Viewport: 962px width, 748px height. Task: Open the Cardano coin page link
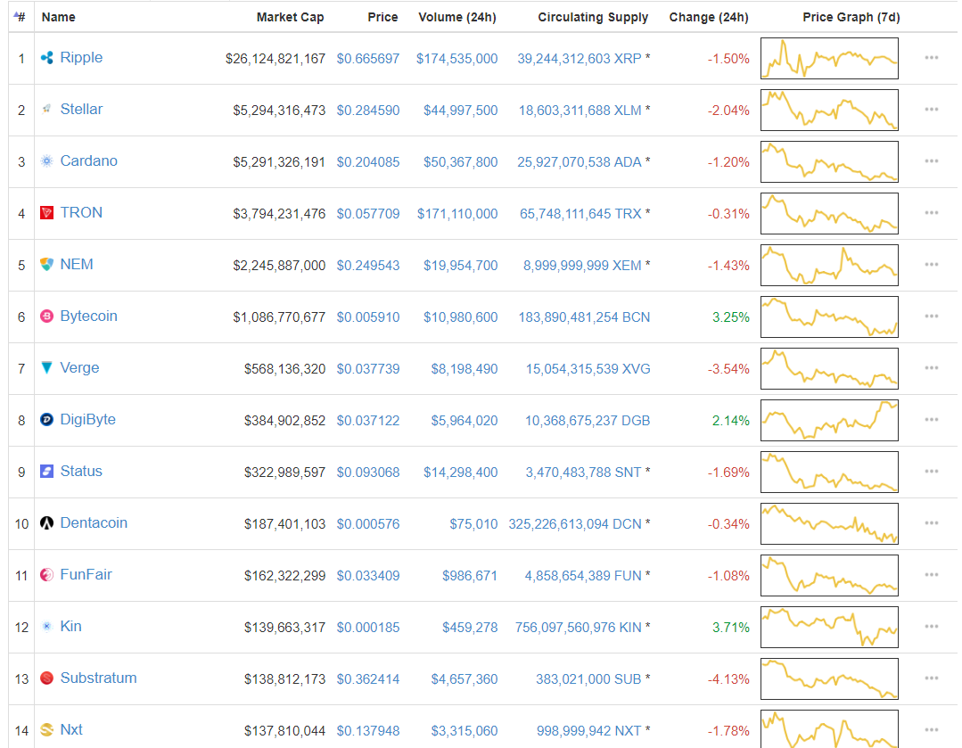pos(88,160)
